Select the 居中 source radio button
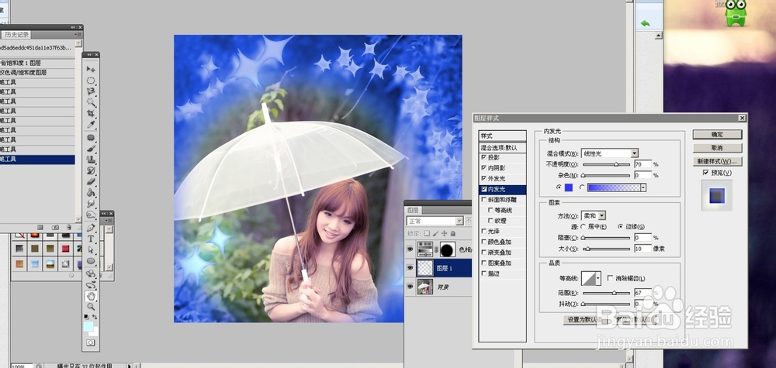Screen dimensions: 776x368 pyautogui.click(x=583, y=226)
